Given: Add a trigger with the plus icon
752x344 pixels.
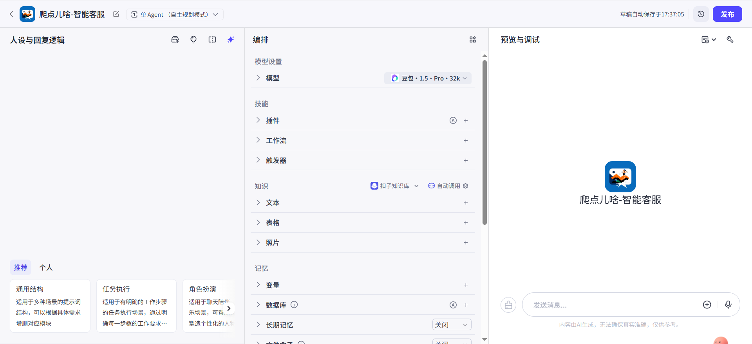Looking at the screenshot, I should click(466, 160).
